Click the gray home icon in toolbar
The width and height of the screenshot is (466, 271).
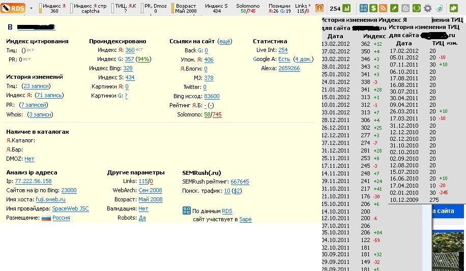pyautogui.click(x=405, y=8)
